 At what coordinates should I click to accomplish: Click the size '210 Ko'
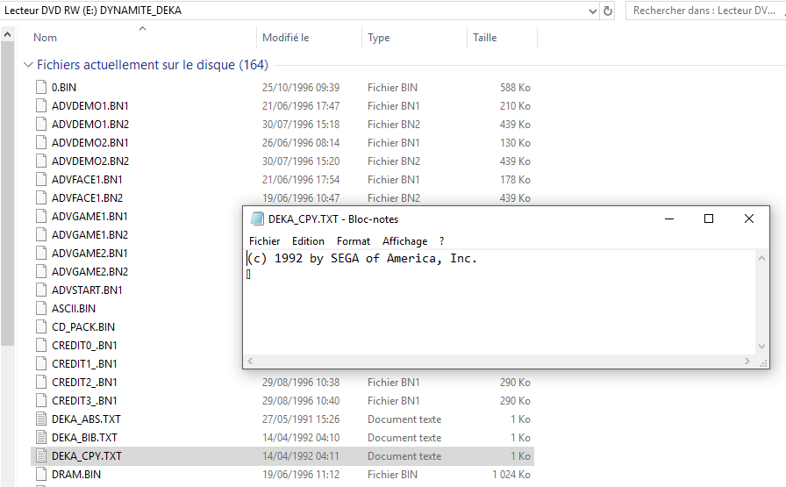pyautogui.click(x=515, y=106)
